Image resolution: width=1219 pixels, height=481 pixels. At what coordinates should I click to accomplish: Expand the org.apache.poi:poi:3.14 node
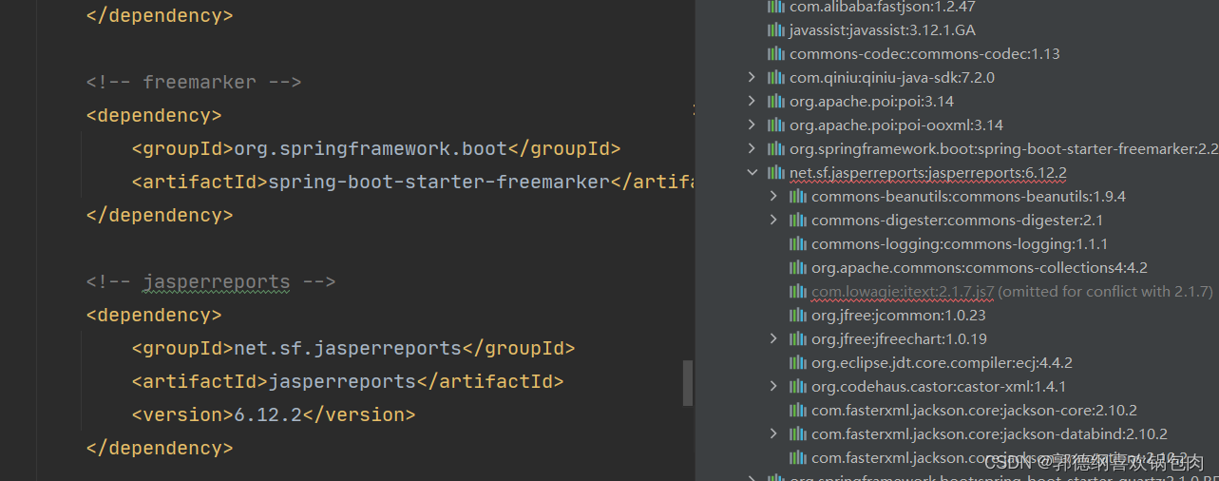pyautogui.click(x=752, y=101)
